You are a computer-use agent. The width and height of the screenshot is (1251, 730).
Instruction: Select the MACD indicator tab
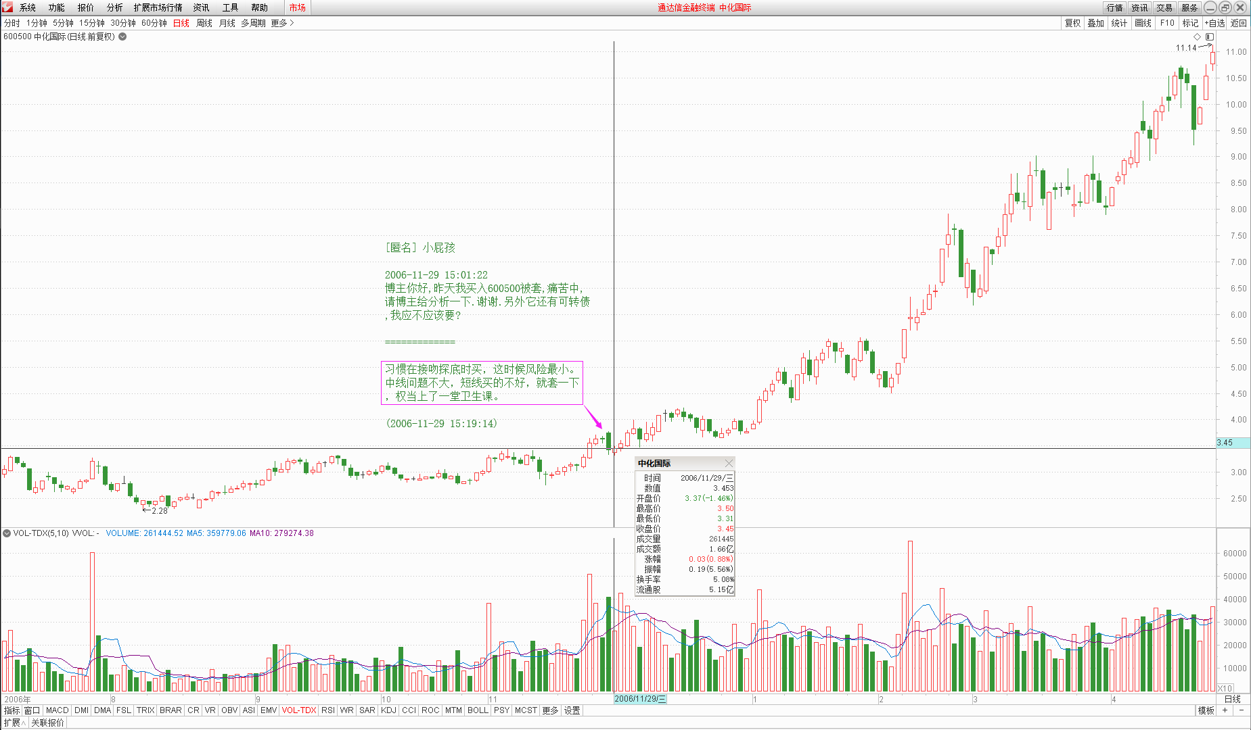click(57, 710)
